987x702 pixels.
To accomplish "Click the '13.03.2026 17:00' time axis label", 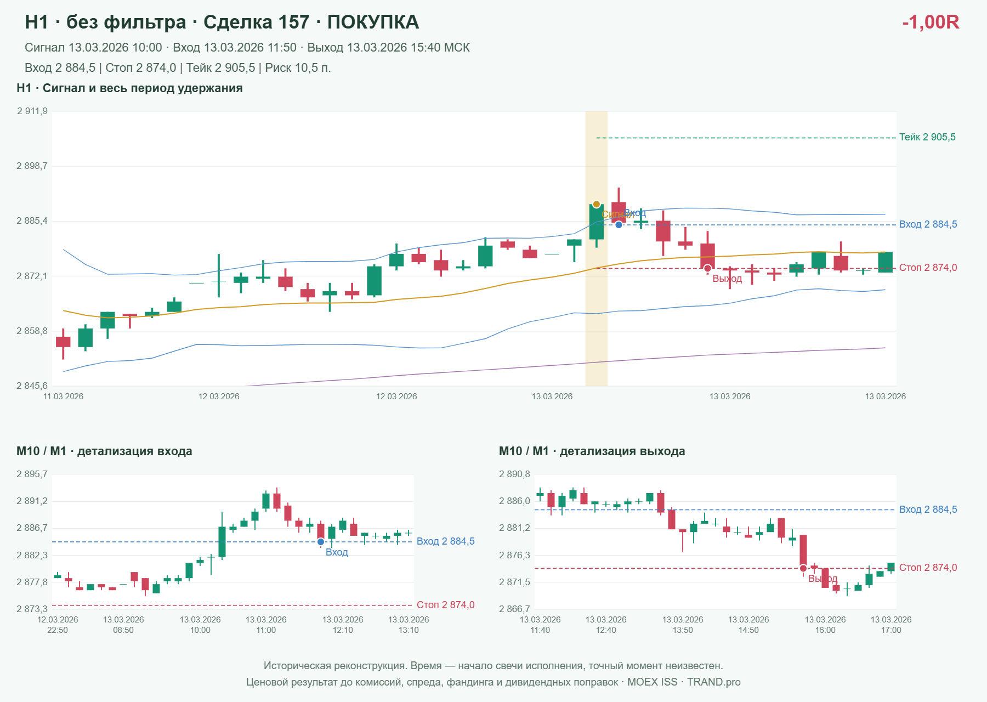I will click(891, 625).
